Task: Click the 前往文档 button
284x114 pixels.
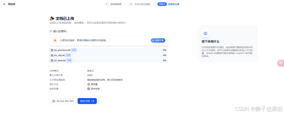Action: (x=87, y=101)
